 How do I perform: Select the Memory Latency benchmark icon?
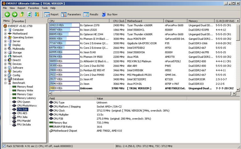(14, 98)
